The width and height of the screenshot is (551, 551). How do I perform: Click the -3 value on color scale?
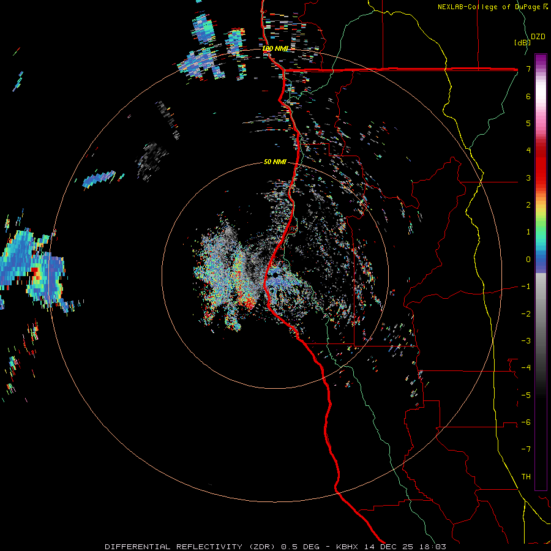point(526,340)
